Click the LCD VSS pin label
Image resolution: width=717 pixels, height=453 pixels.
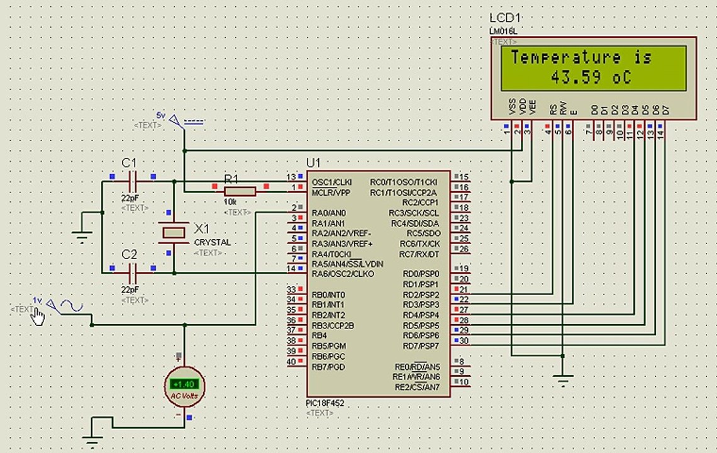coord(512,106)
